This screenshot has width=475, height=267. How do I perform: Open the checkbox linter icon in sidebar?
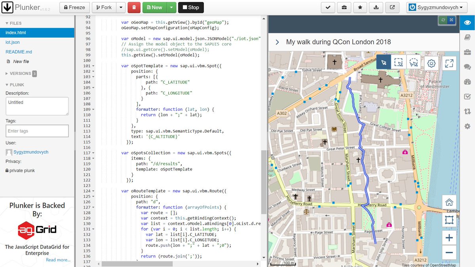(467, 97)
